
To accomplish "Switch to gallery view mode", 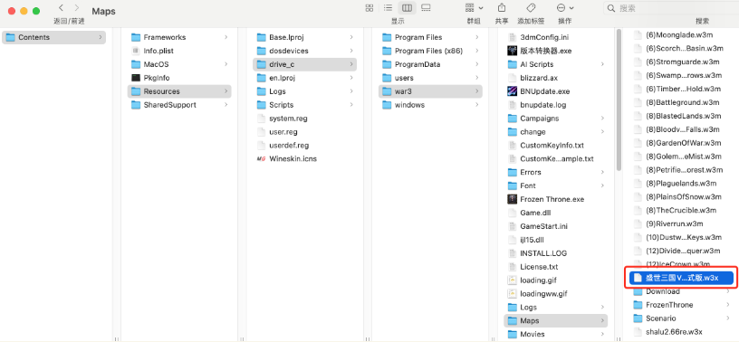I will (426, 8).
